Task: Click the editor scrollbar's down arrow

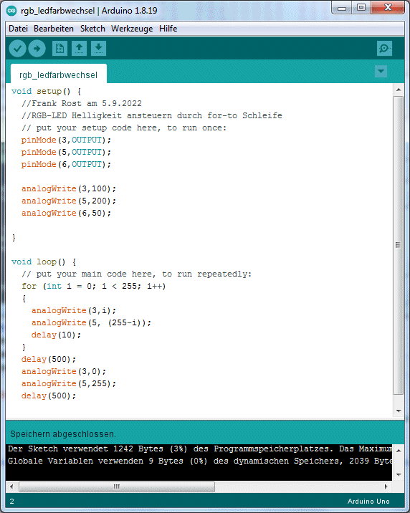Action: click(399, 411)
